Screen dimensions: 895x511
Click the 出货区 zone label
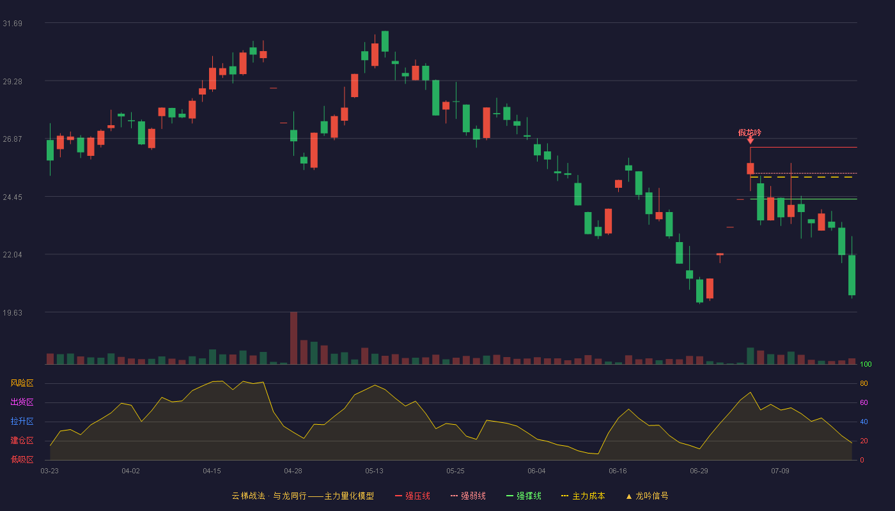tap(22, 402)
